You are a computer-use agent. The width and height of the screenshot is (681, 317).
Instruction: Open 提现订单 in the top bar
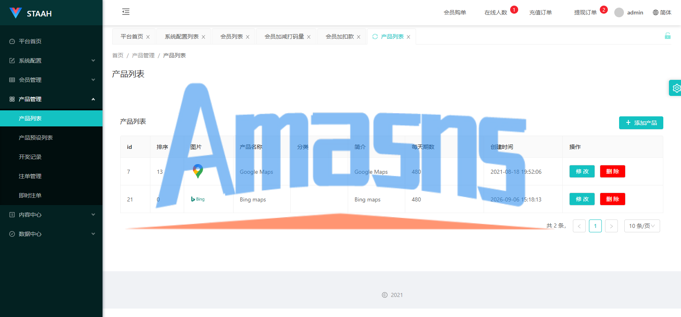tap(585, 12)
